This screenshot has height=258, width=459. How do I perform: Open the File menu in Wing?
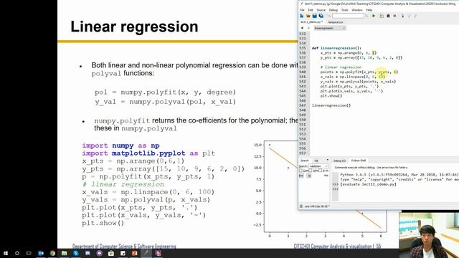tap(302, 10)
